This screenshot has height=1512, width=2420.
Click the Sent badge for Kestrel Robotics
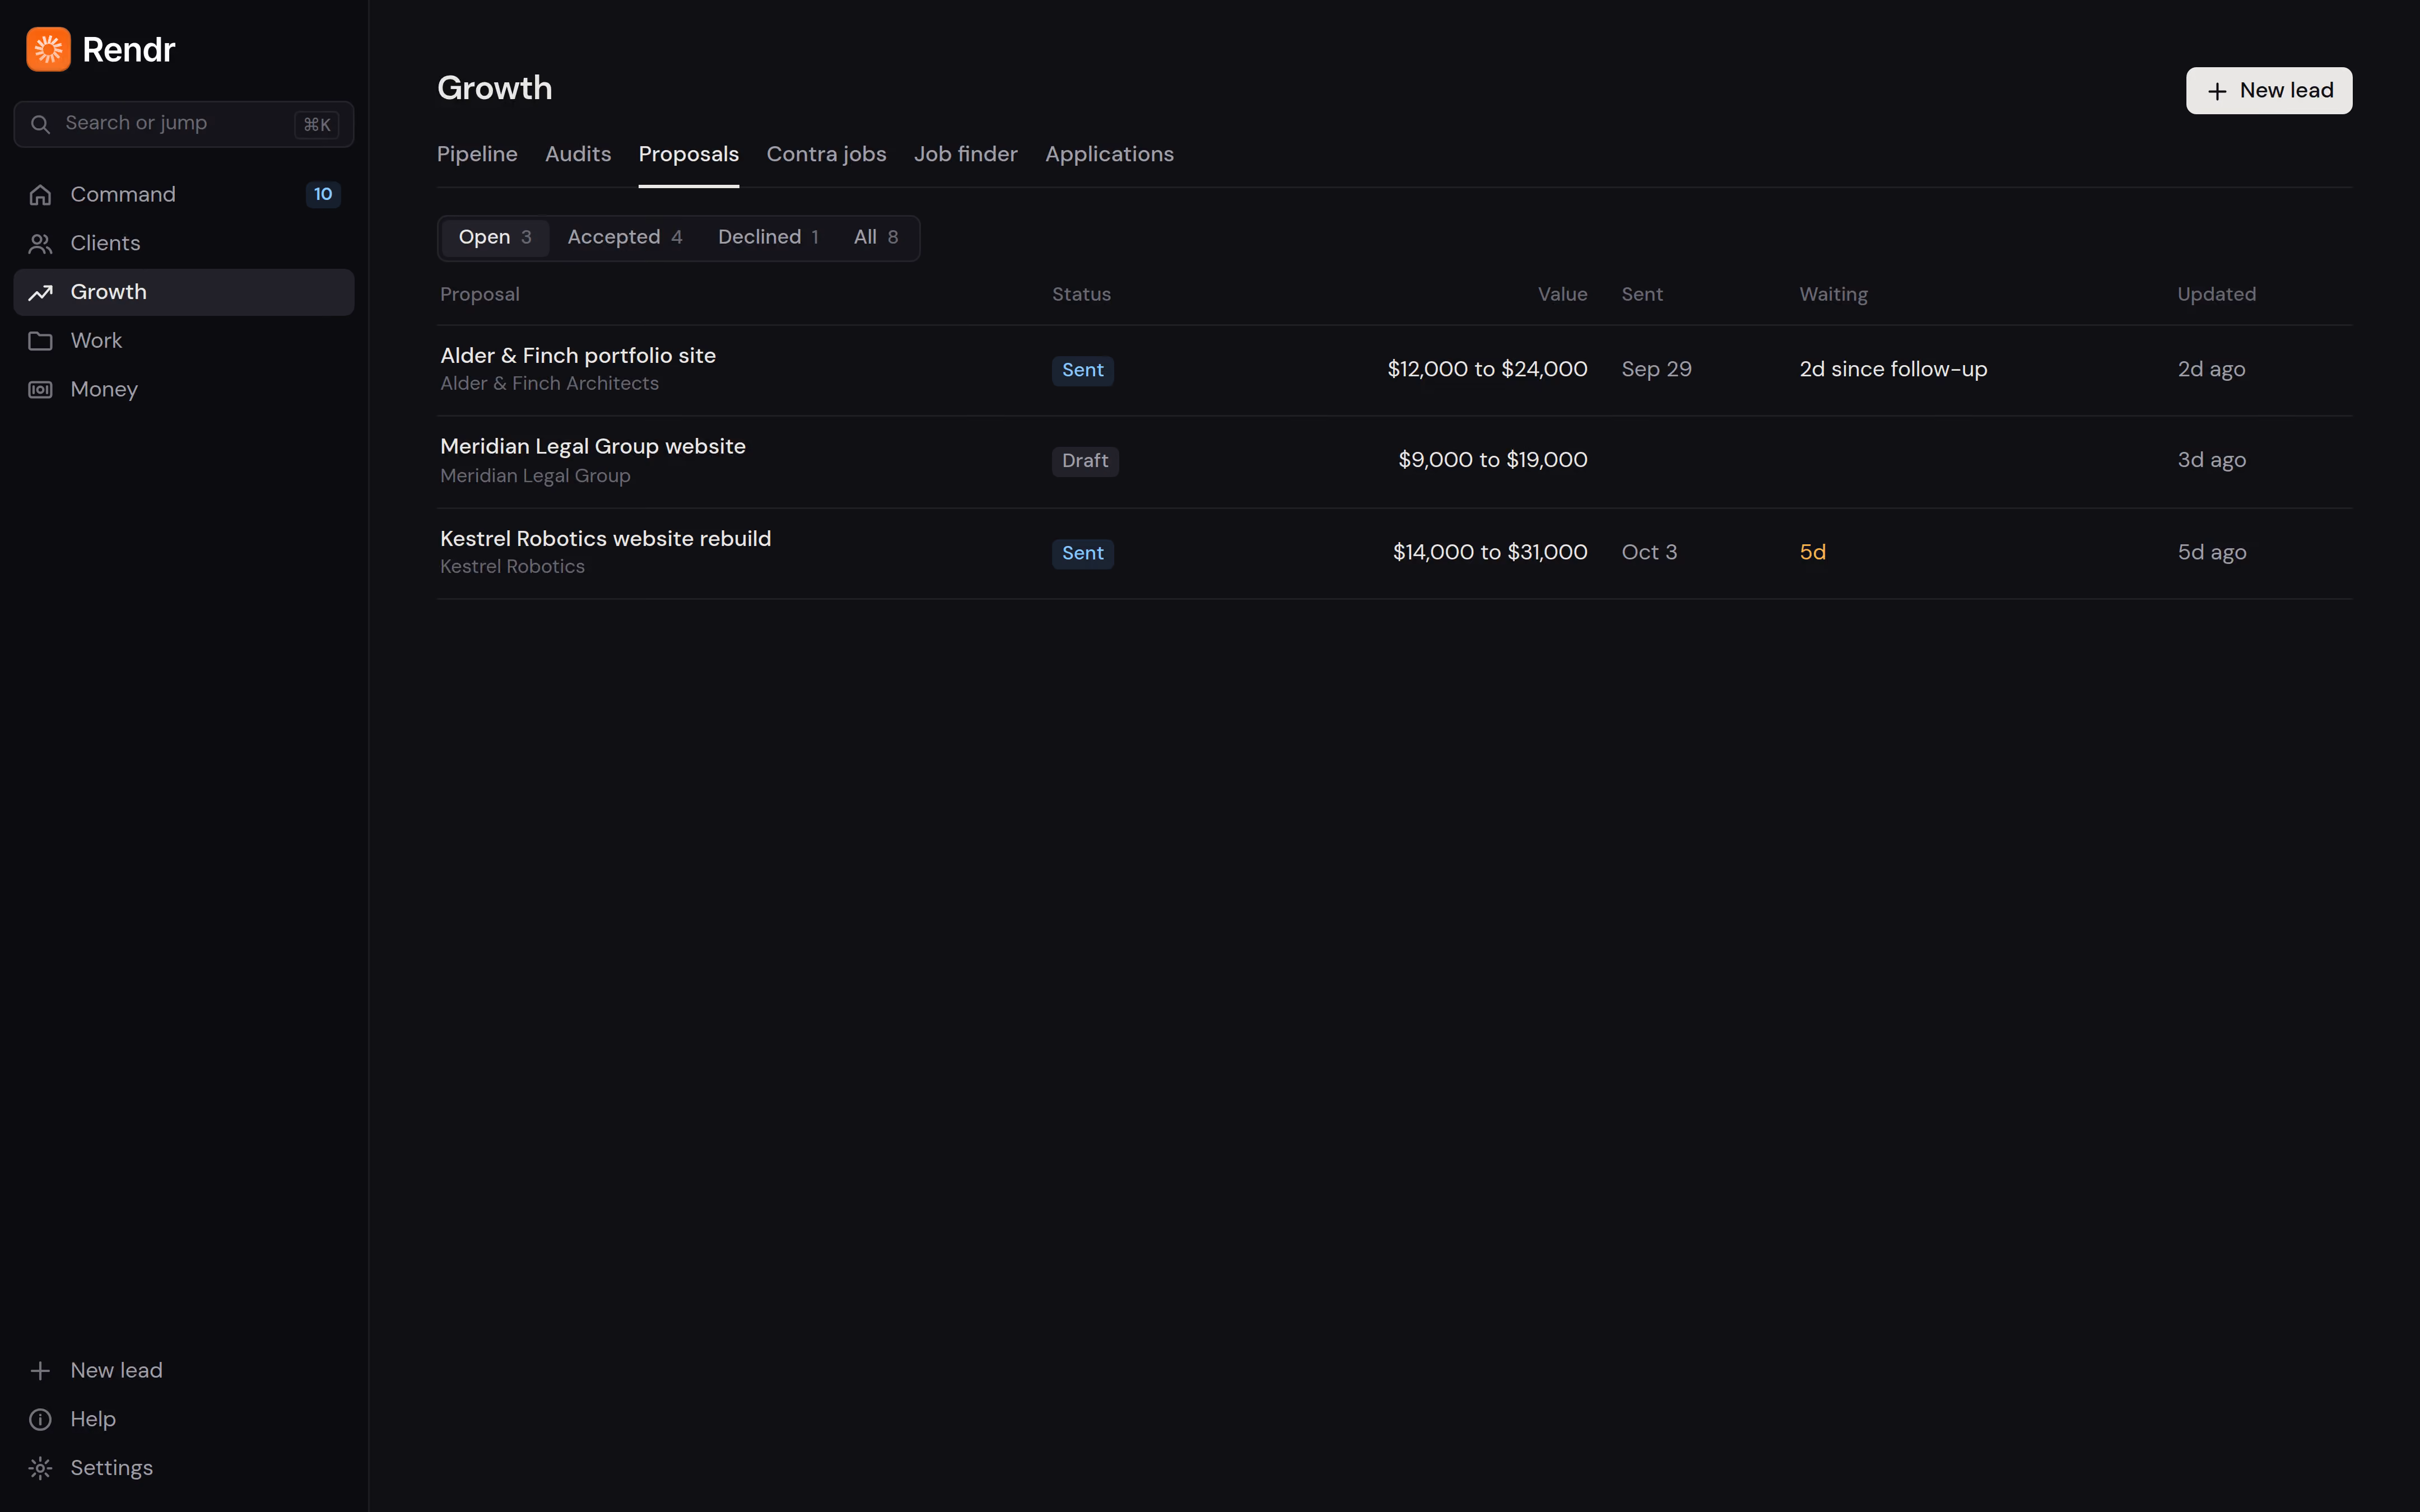(1082, 553)
